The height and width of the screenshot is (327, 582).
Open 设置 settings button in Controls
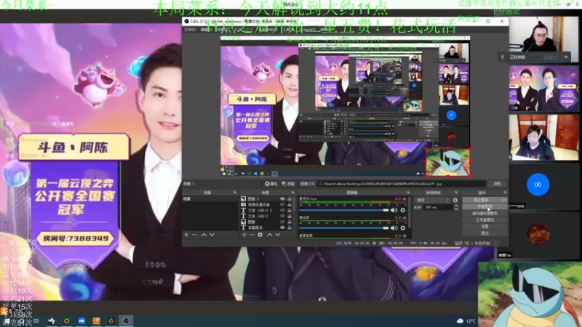tap(485, 227)
